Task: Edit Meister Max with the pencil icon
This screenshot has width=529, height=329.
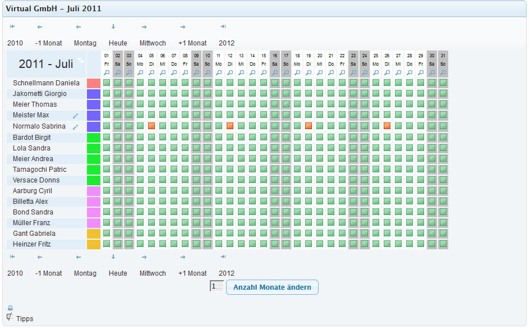Action: pos(76,116)
